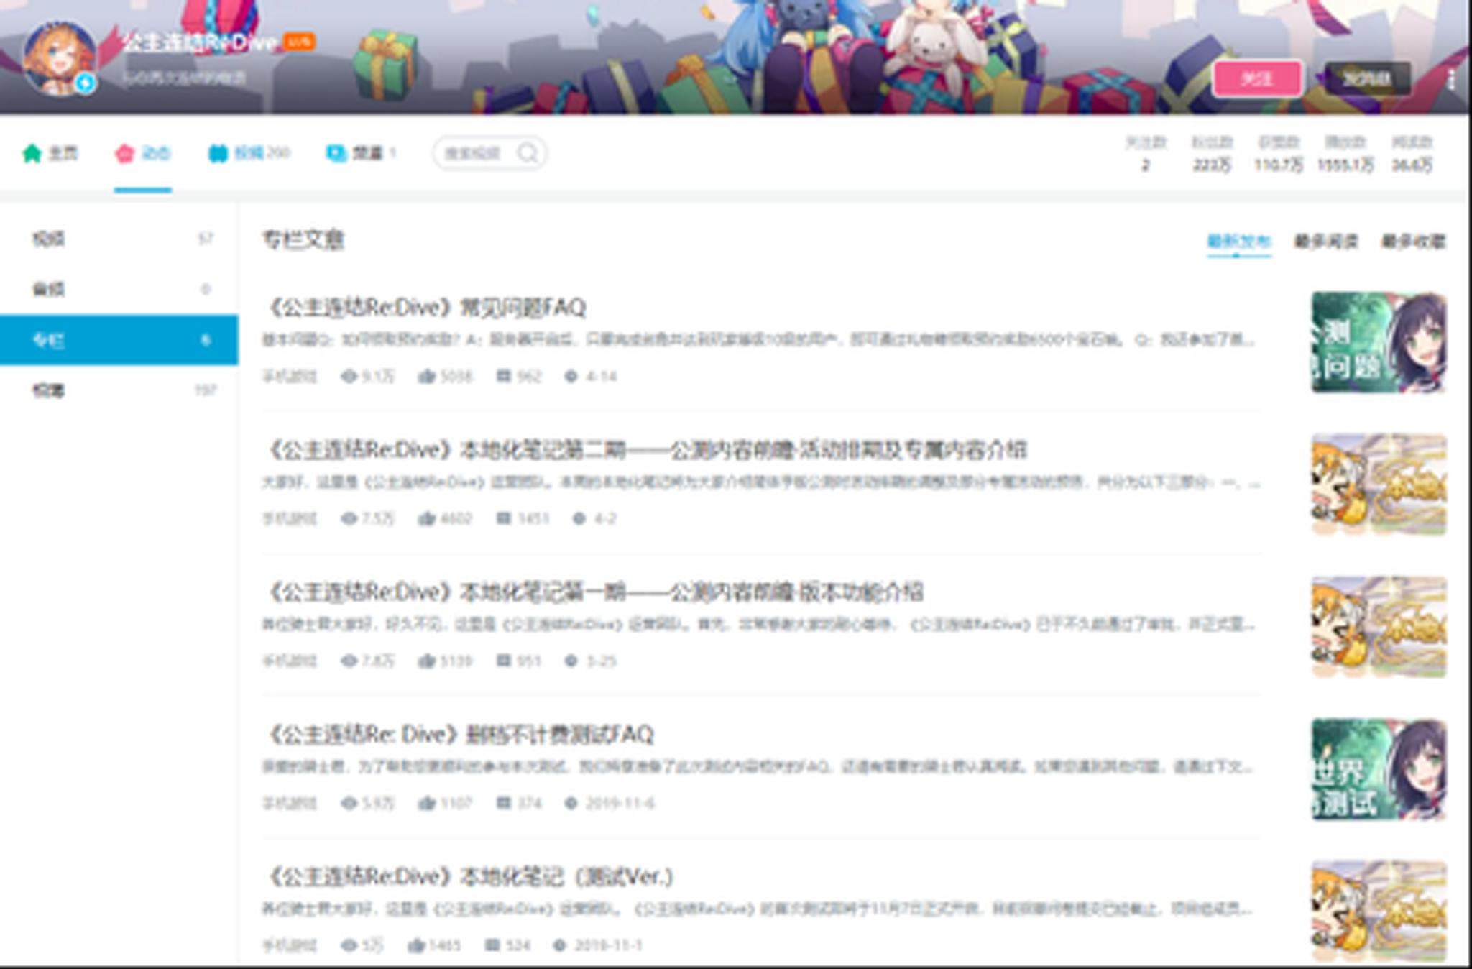Click the clock date icon on 删档不计费测试FAQ
The height and width of the screenshot is (969, 1472).
(x=571, y=803)
